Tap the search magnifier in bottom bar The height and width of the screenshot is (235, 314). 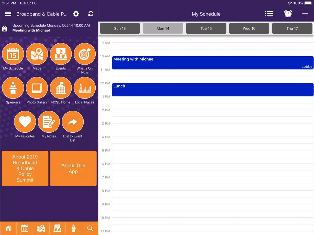[x=90, y=228]
